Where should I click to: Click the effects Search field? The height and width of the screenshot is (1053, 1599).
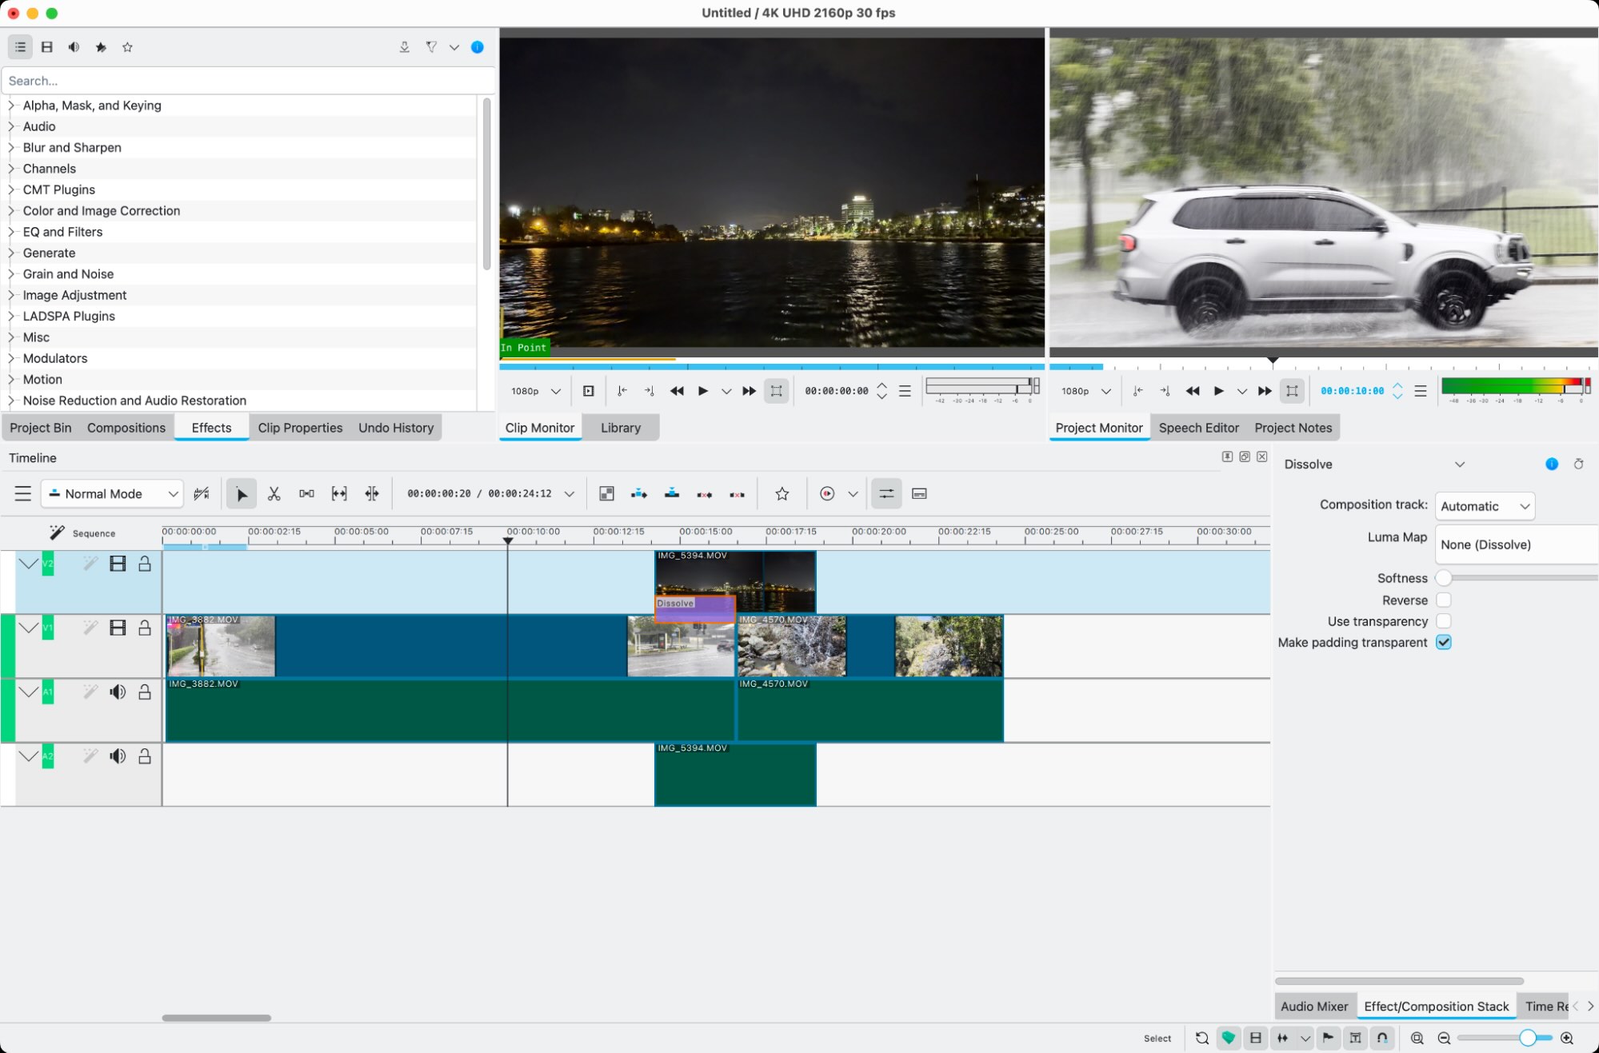click(x=248, y=81)
